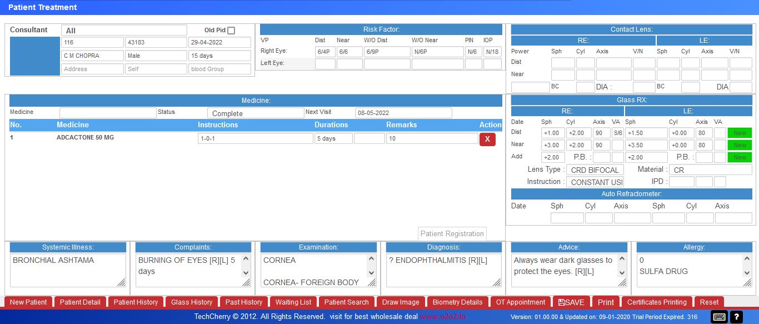Open the Patient Search screen
This screenshot has height=324, width=759.
346,302
